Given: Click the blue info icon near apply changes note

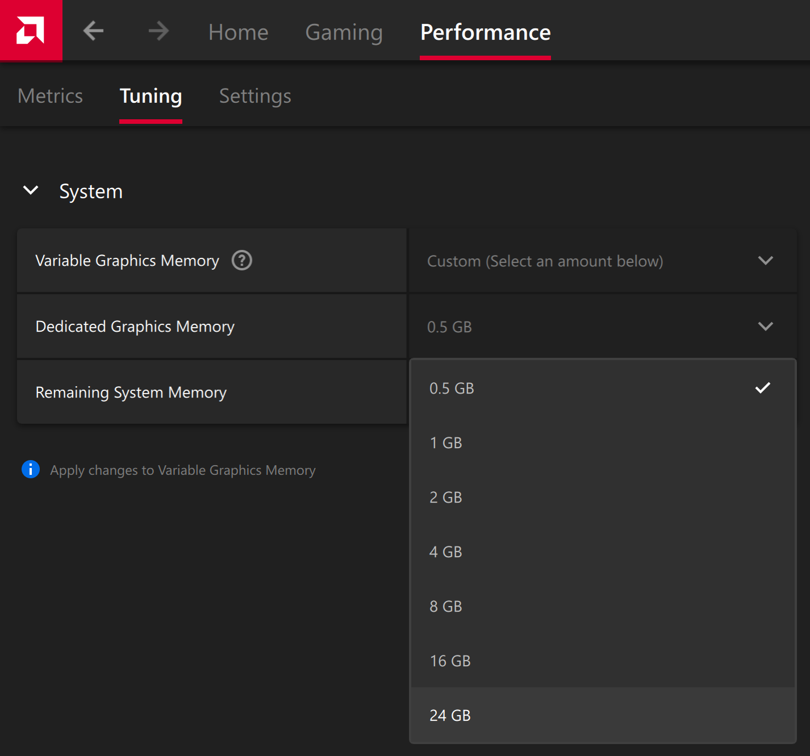Looking at the screenshot, I should point(31,469).
